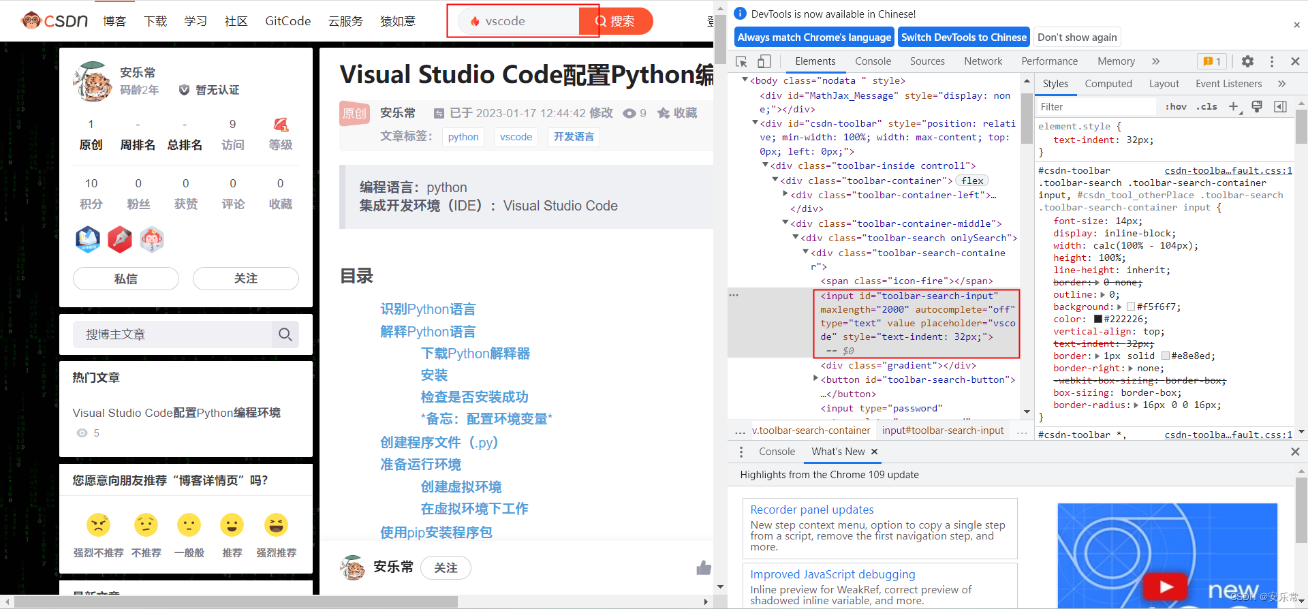Switch to the Sources tab
This screenshot has width=1308, height=609.
click(x=927, y=61)
